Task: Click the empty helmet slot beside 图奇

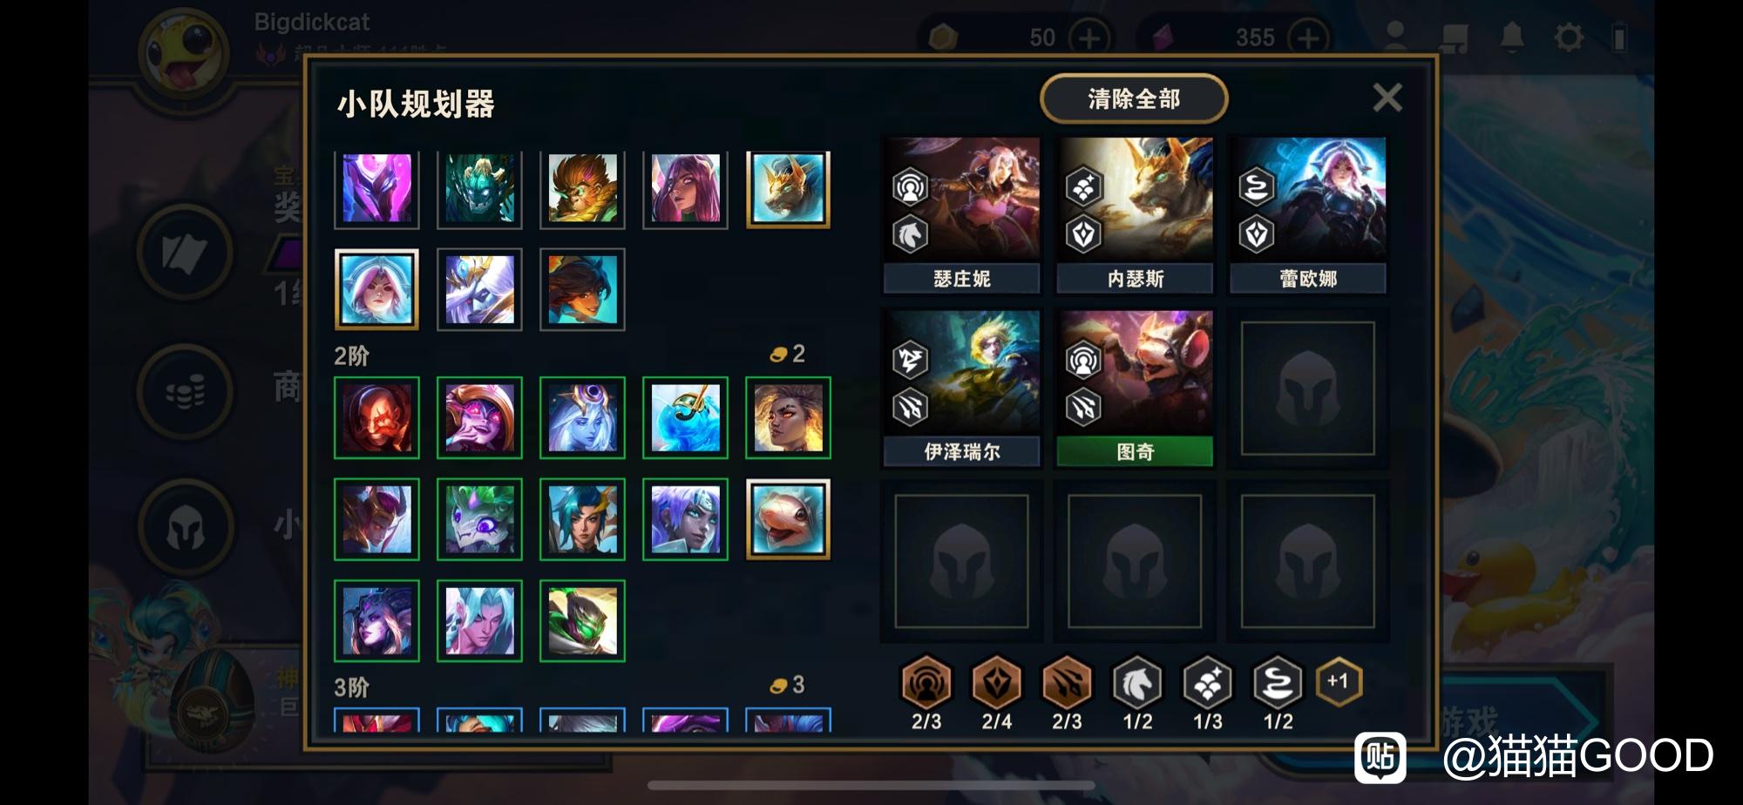Action: click(1307, 388)
